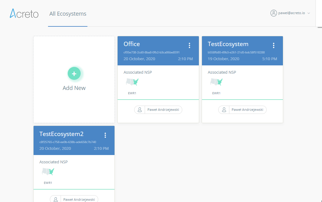Viewport: 322px width, 202px height.
Task: Click the TestEcosystem2 EWR1 map icon
Action: tap(48, 172)
